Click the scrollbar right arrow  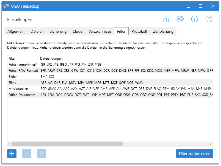tap(211, 144)
